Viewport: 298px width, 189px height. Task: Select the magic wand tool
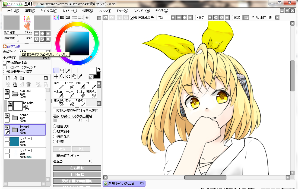(68, 71)
